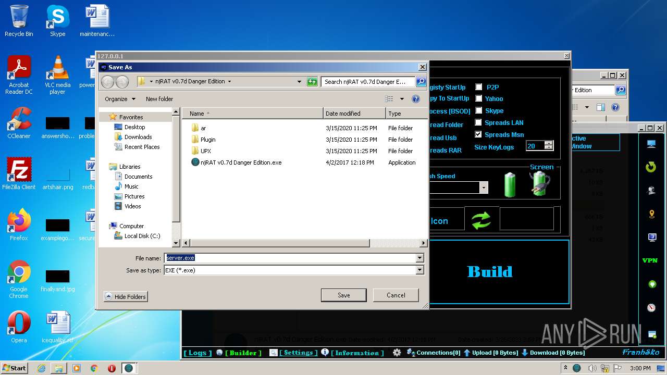Open the File name dropdown arrow

419,258
